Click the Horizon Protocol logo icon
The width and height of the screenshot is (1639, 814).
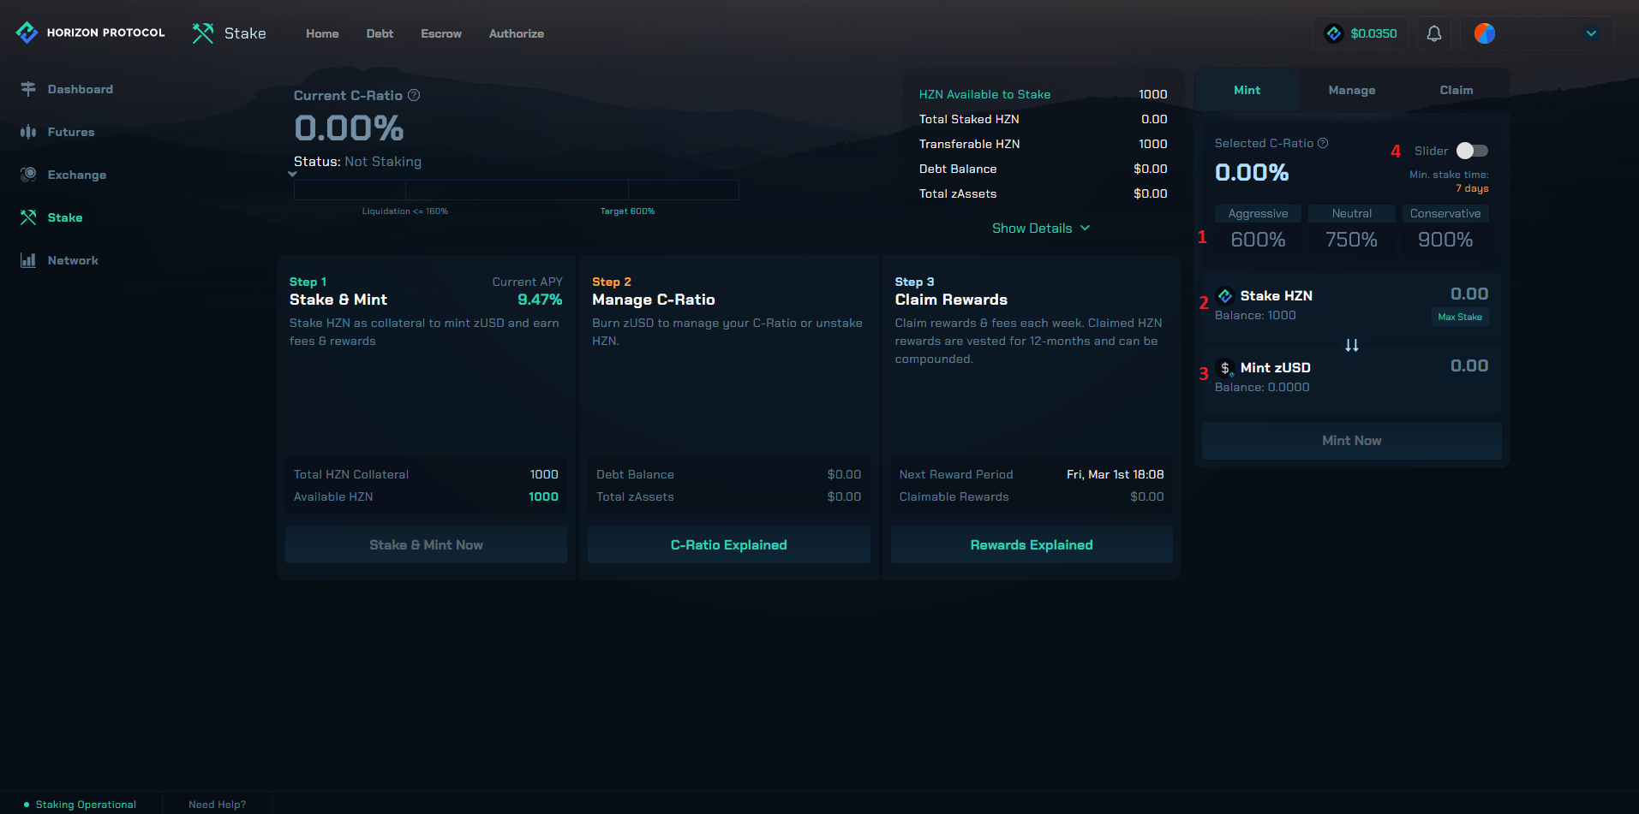coord(27,33)
